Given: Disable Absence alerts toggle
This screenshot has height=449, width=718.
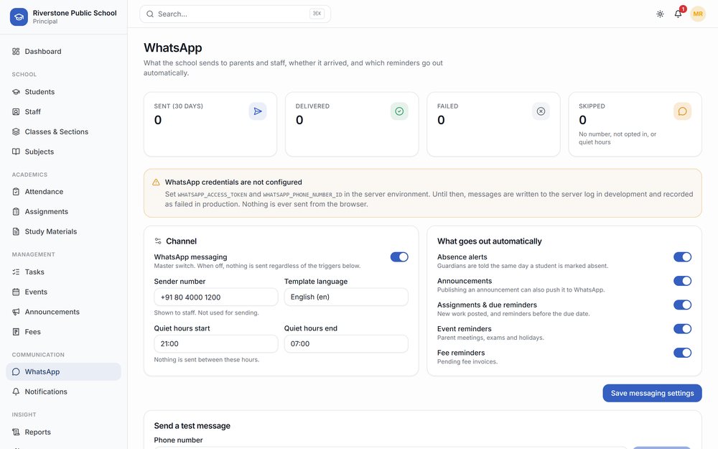Looking at the screenshot, I should coord(682,257).
